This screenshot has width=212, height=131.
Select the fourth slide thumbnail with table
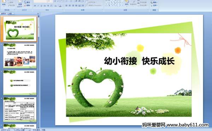(x=20, y=110)
